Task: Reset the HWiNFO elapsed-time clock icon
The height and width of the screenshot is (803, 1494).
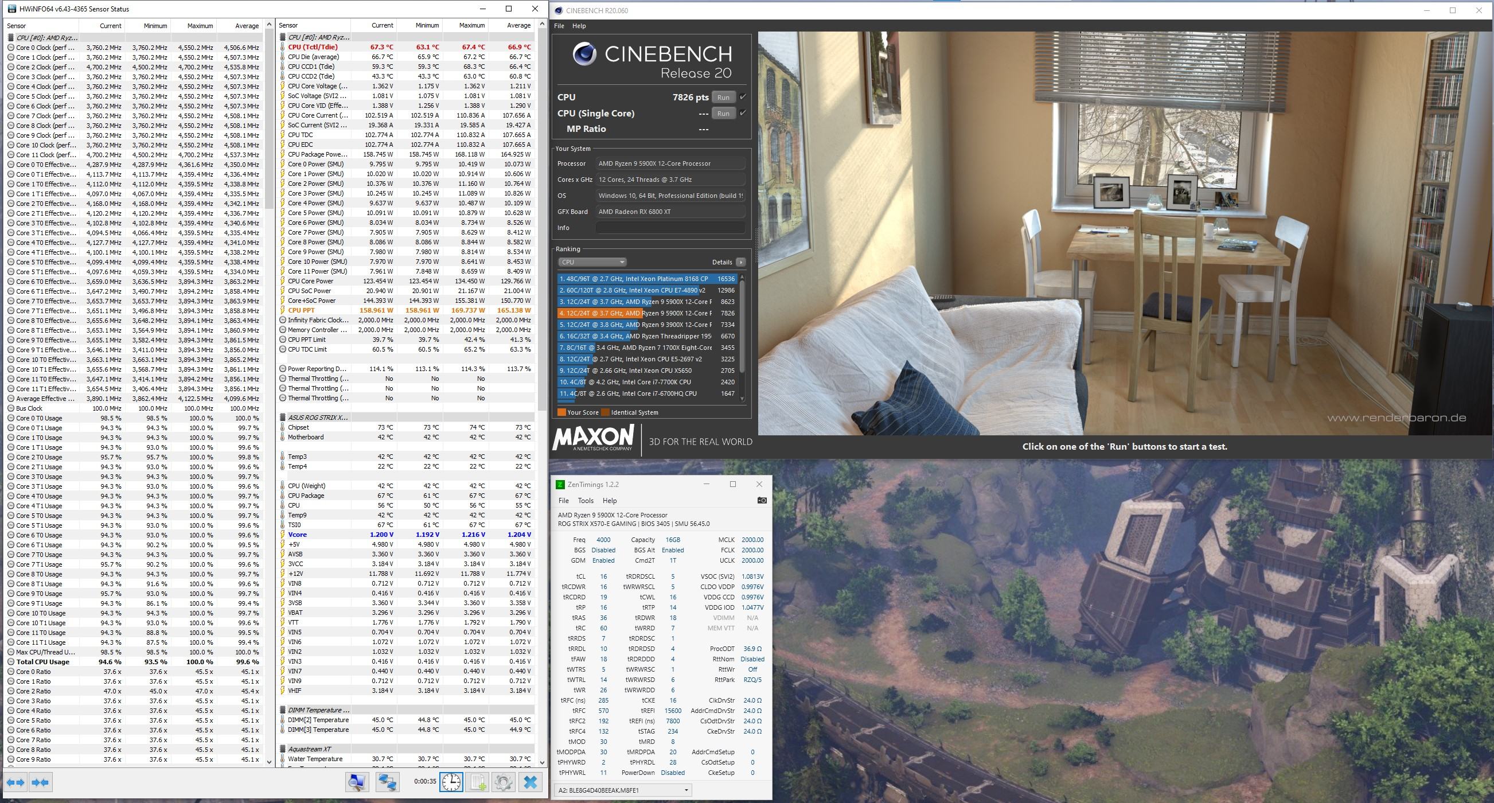Action: coord(451,782)
